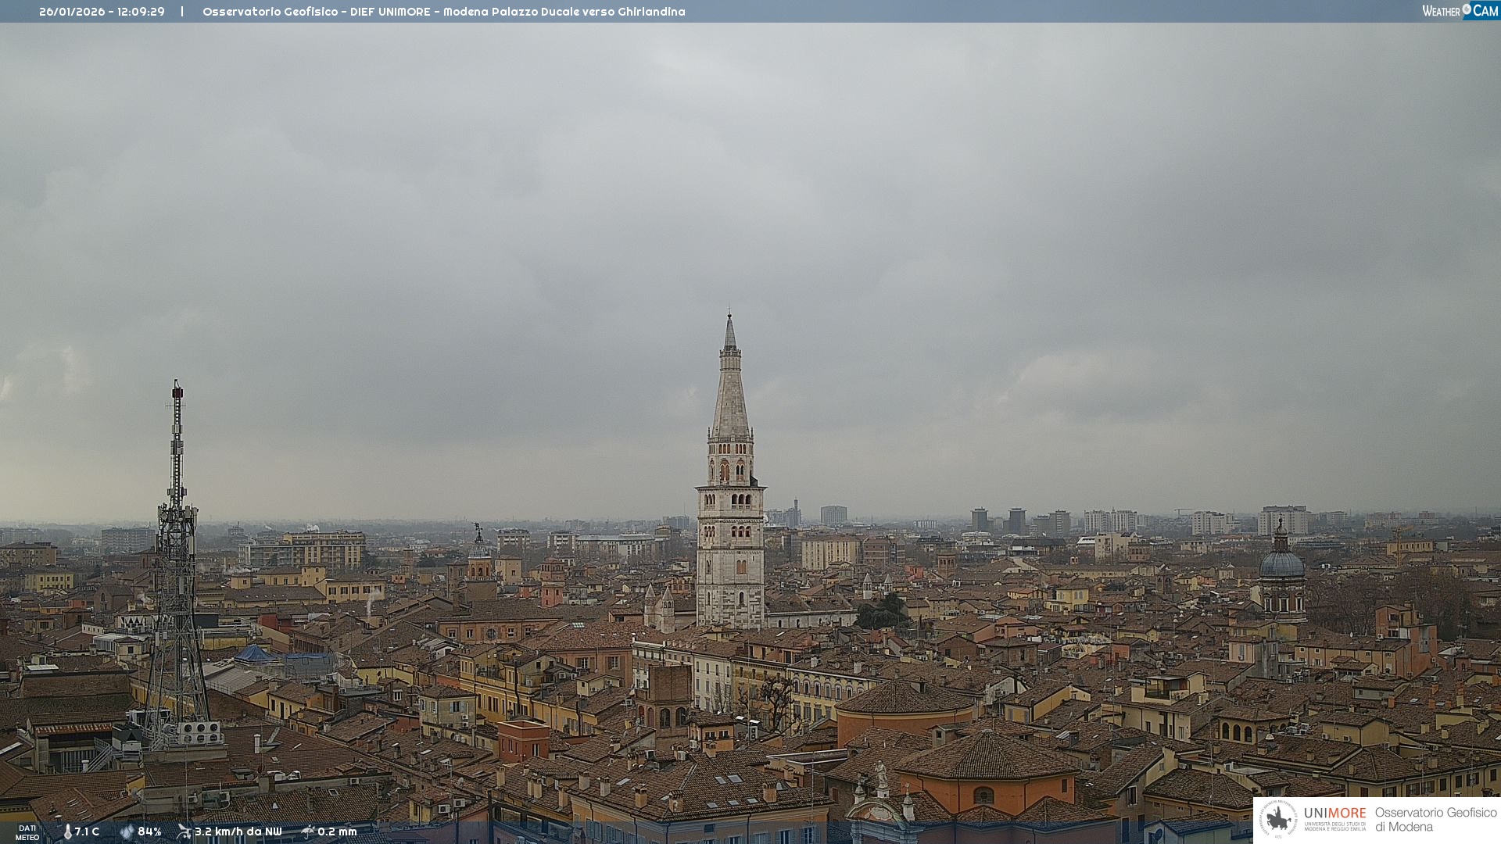1501x844 pixels.
Task: Click the DATI METEO label
Action: (x=27, y=832)
